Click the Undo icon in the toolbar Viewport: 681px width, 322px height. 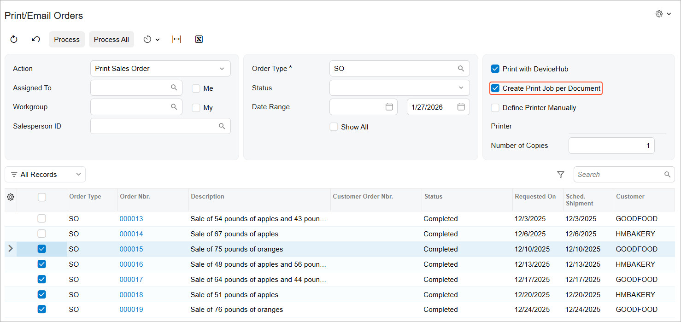36,40
